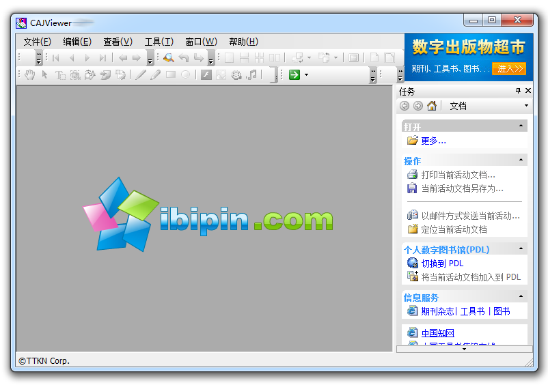Click task pane back round arrow
This screenshot has height=385, width=548.
tap(405, 105)
